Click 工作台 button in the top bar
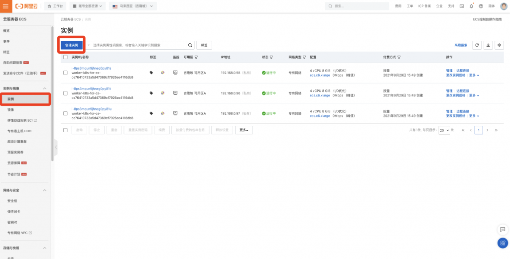 (55, 6)
